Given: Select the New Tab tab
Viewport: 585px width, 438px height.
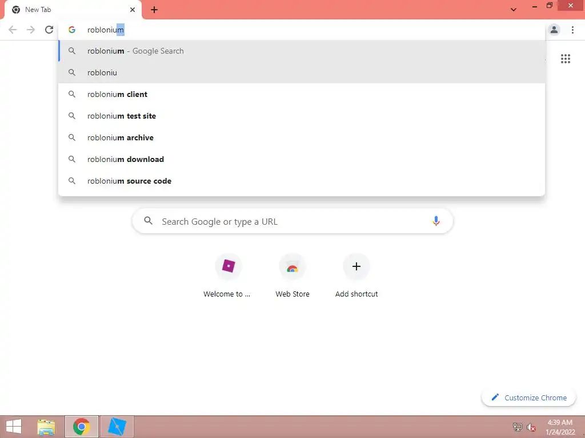Looking at the screenshot, I should [x=73, y=10].
